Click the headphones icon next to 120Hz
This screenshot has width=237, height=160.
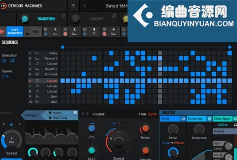235,125
